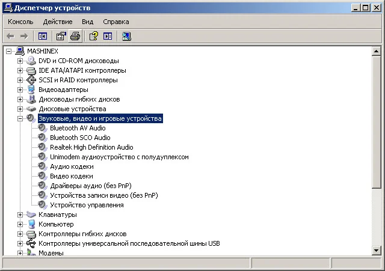Open the Help question-mark toolbar icon
385x271 pixels.
click(x=94, y=37)
